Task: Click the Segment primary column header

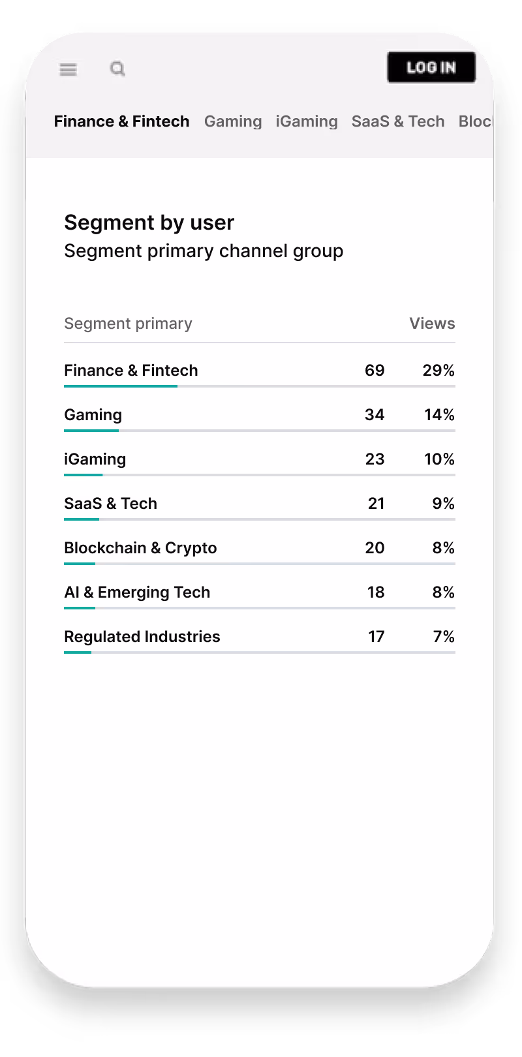Action: tap(128, 323)
